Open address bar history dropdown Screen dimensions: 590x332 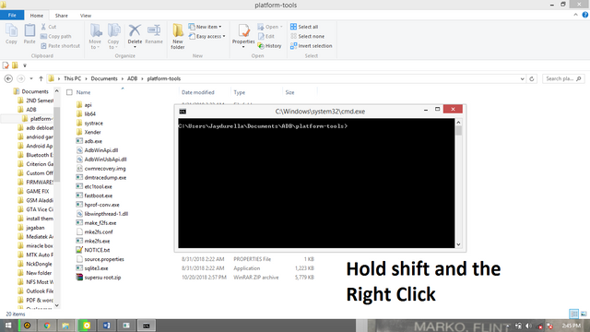click(x=523, y=78)
